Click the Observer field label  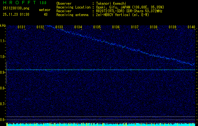click(x=64, y=3)
